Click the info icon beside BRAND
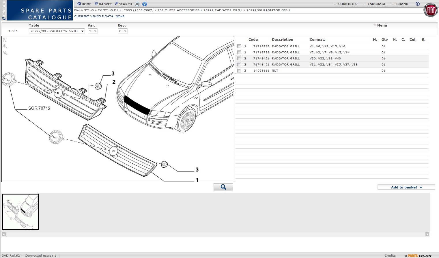Image resolution: width=439 pixels, height=258 pixels. point(417,4)
